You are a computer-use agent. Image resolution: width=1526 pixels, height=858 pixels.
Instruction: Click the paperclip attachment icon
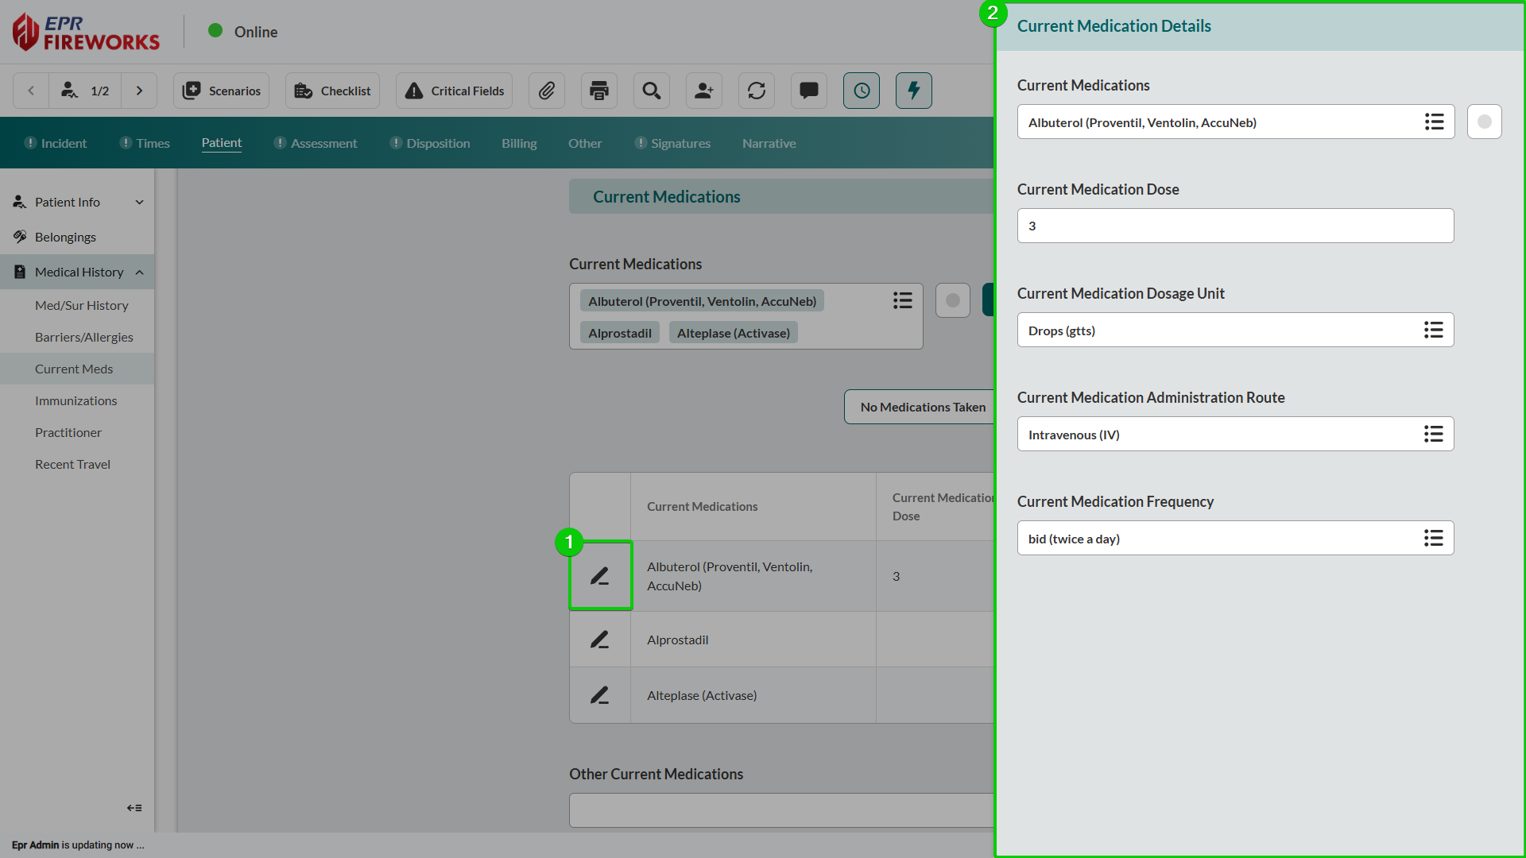coord(547,91)
